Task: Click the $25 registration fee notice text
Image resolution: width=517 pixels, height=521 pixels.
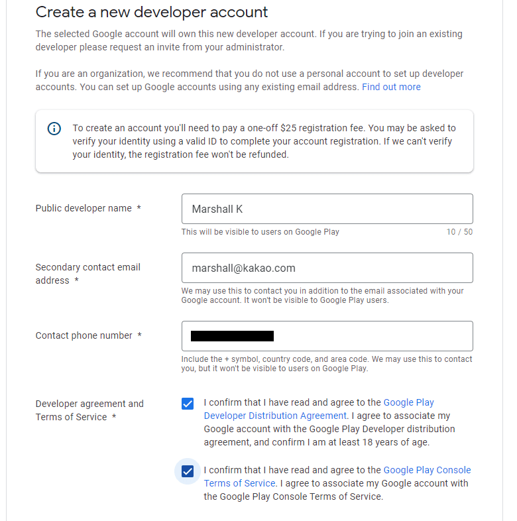Action: click(x=264, y=141)
